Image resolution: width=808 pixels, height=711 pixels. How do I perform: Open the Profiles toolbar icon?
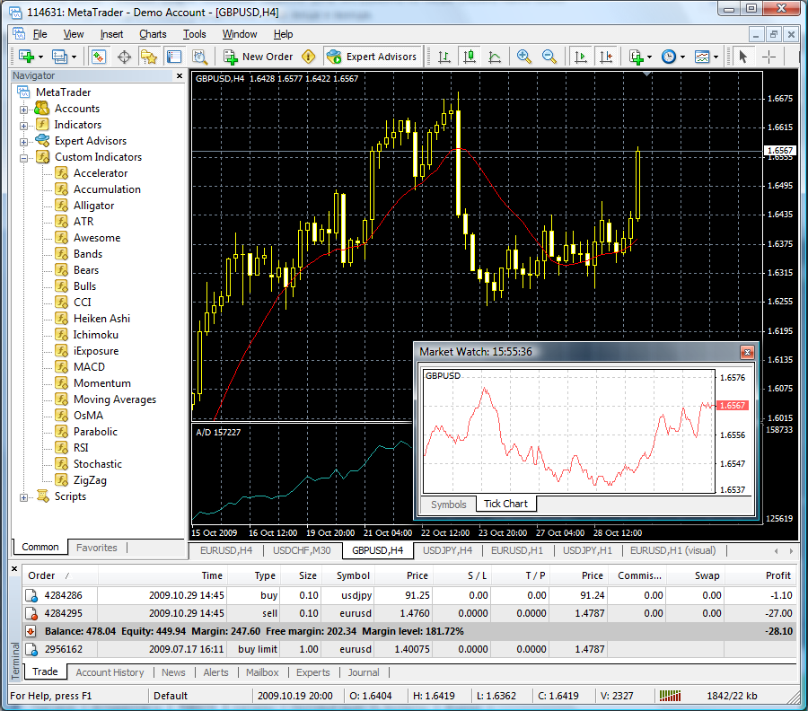(59, 57)
